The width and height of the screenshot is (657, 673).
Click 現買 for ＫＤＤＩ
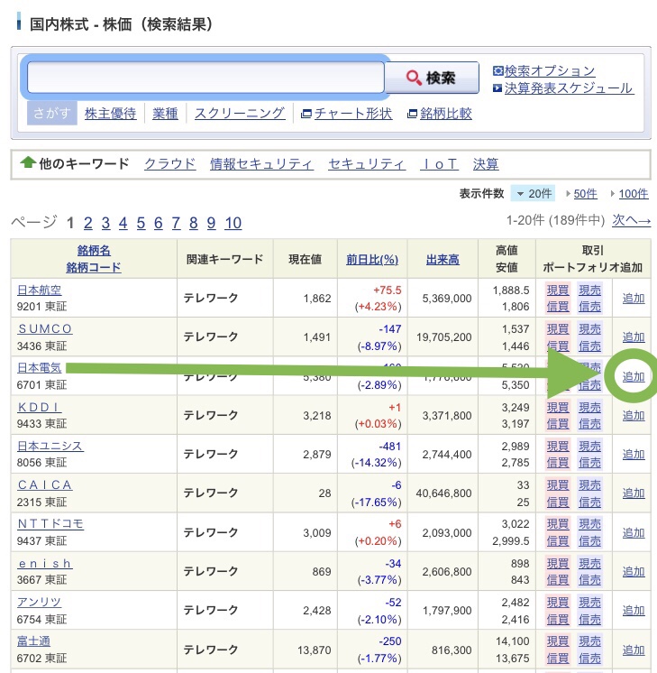558,408
